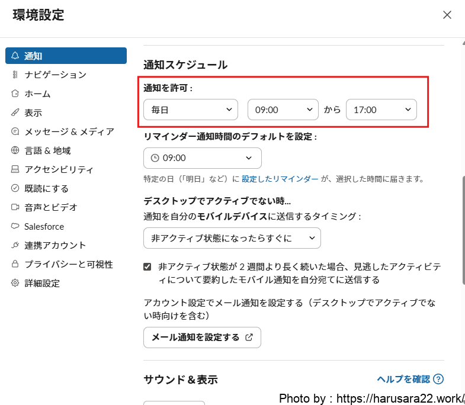Click the bell icon beside 通知
This screenshot has width=465, height=405.
point(15,56)
